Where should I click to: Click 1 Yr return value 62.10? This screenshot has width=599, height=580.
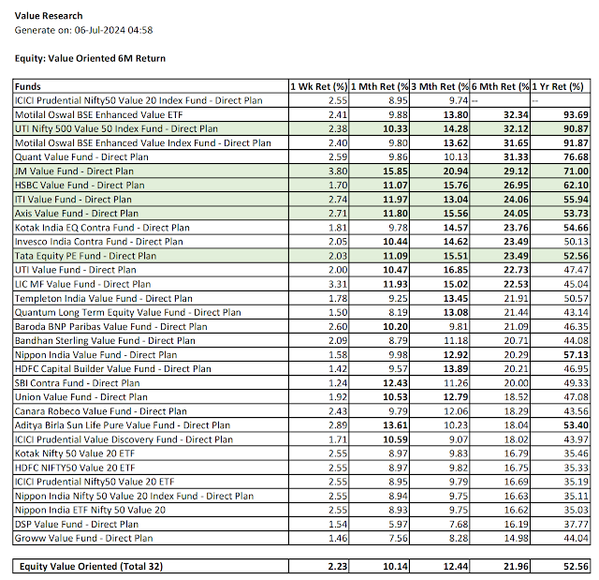tap(577, 186)
